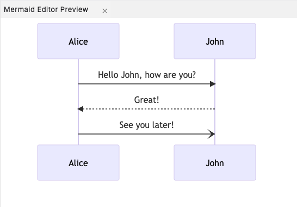Click the open arrowhead of See you later
This screenshot has width=297, height=207.
coord(211,134)
